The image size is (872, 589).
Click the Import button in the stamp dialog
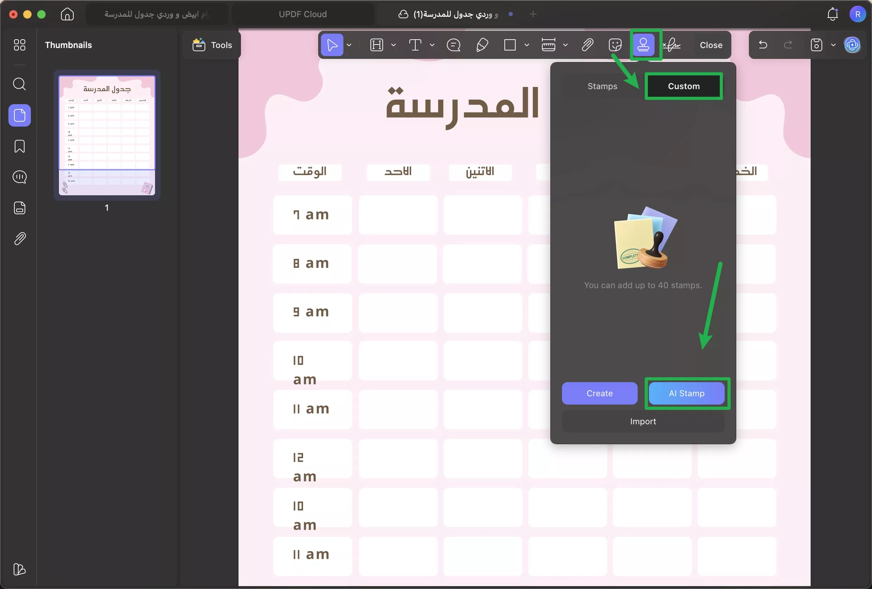[642, 421]
